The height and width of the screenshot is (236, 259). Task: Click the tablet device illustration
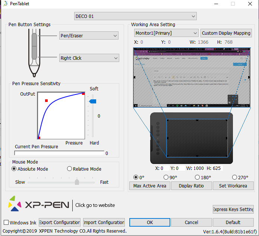192,138
